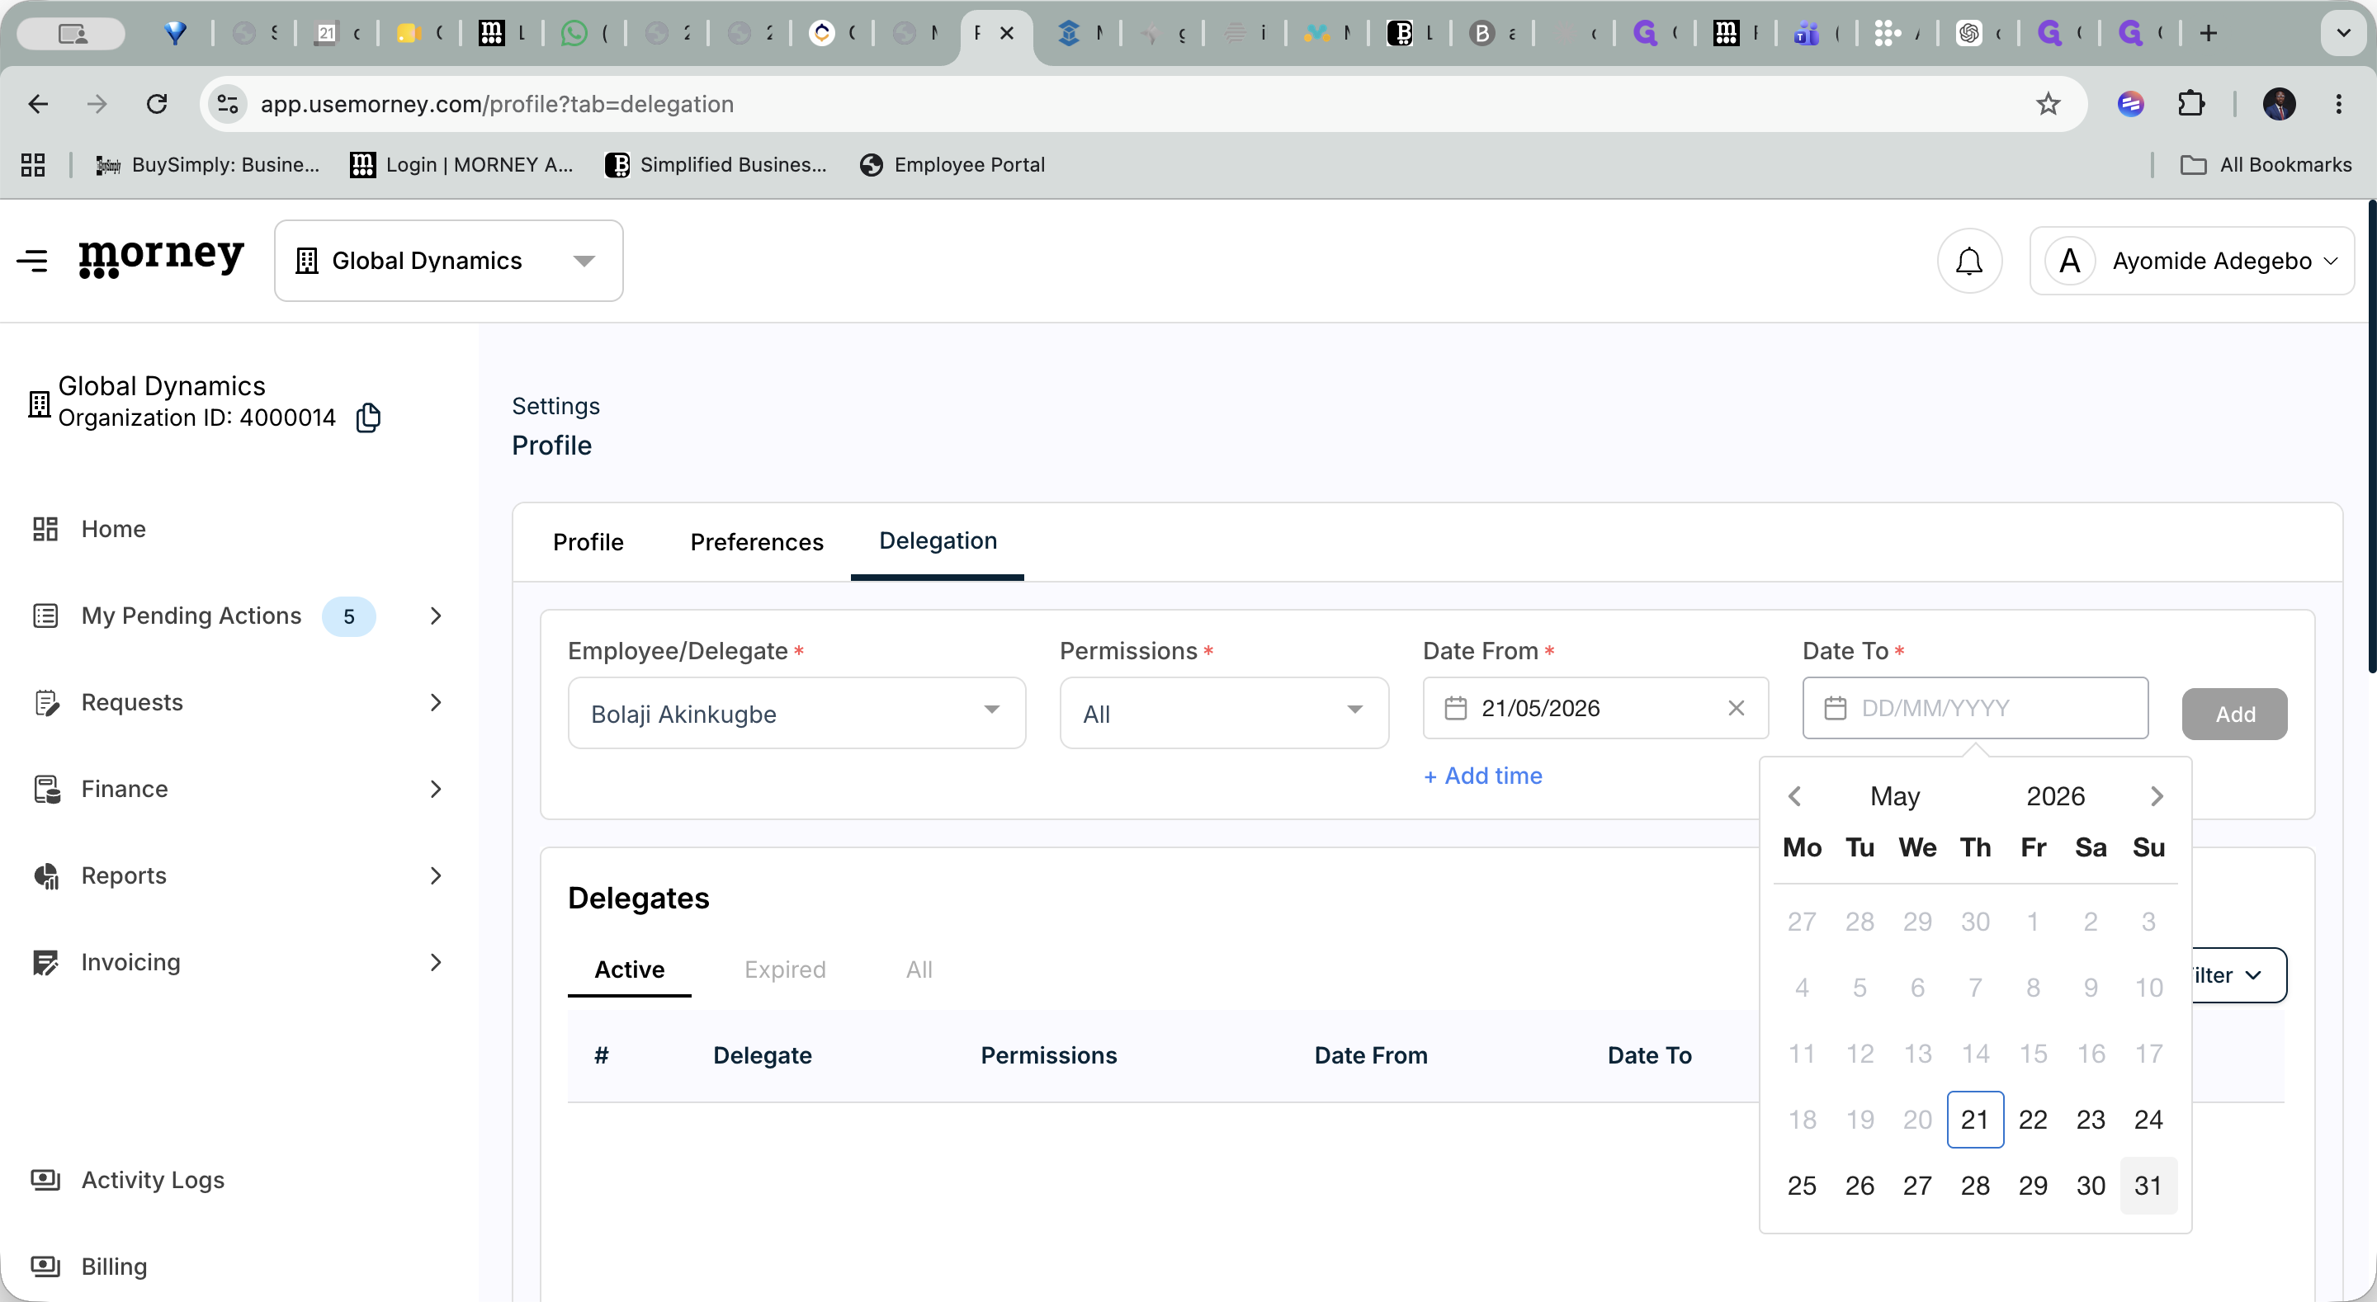The height and width of the screenshot is (1302, 2377).
Task: Click the browser address bar URL
Action: click(x=496, y=103)
